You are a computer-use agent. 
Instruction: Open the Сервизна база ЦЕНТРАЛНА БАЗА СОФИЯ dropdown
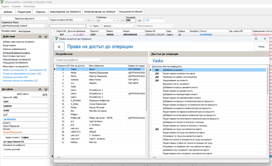24,26
